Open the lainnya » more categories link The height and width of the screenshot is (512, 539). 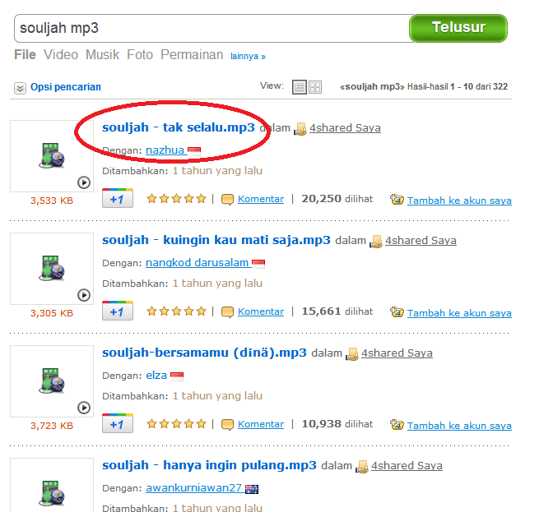[x=248, y=56]
